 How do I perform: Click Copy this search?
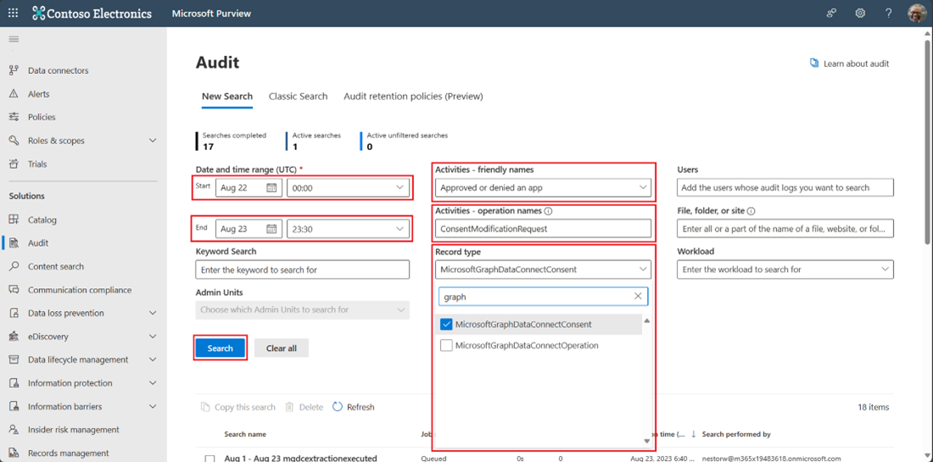238,407
